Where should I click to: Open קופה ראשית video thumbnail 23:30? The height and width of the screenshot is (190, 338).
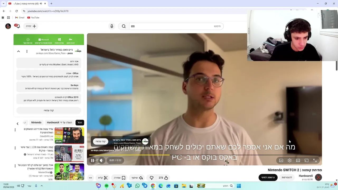coord(69,153)
